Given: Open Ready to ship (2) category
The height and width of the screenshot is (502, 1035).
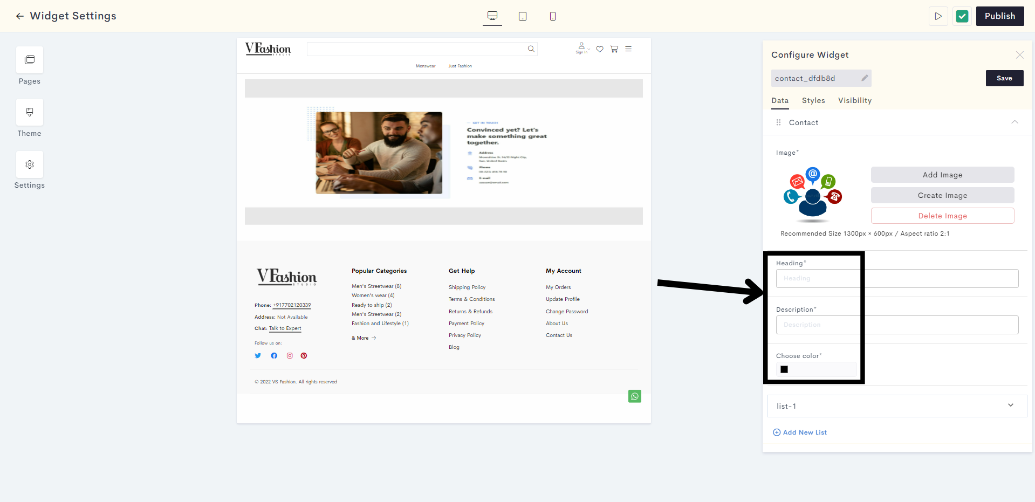Looking at the screenshot, I should click(x=372, y=305).
